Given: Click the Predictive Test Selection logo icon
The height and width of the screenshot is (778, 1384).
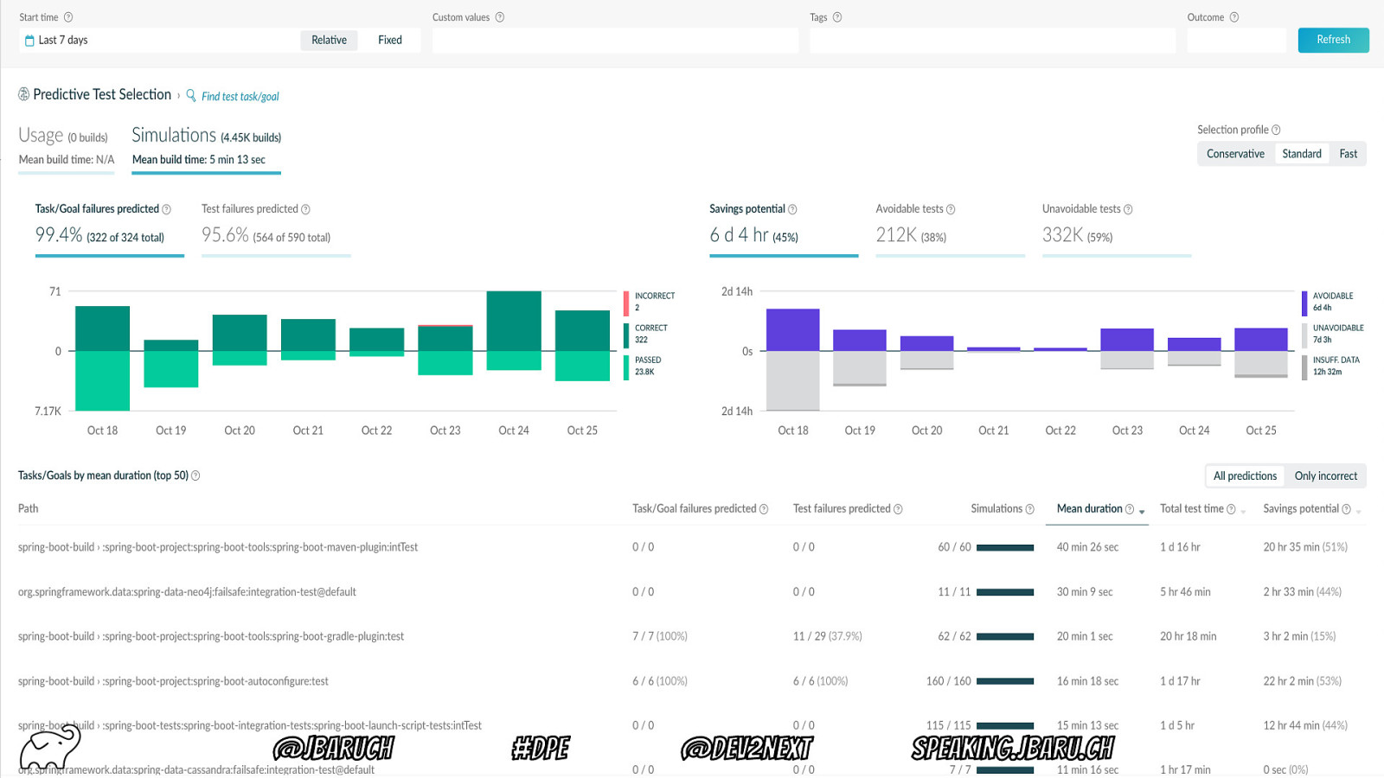Looking at the screenshot, I should (x=24, y=94).
